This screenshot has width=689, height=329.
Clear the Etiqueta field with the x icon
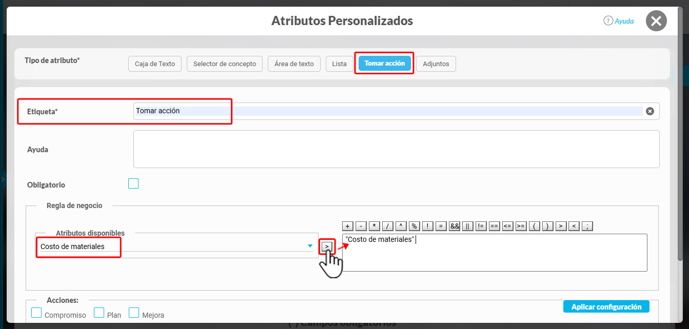point(650,111)
